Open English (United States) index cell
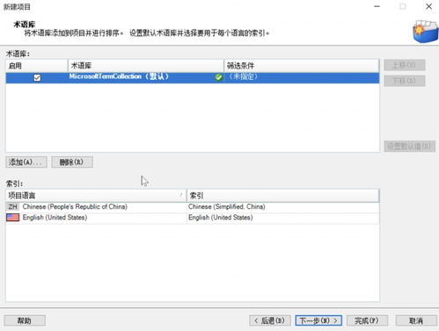The image size is (439, 331). [283, 218]
